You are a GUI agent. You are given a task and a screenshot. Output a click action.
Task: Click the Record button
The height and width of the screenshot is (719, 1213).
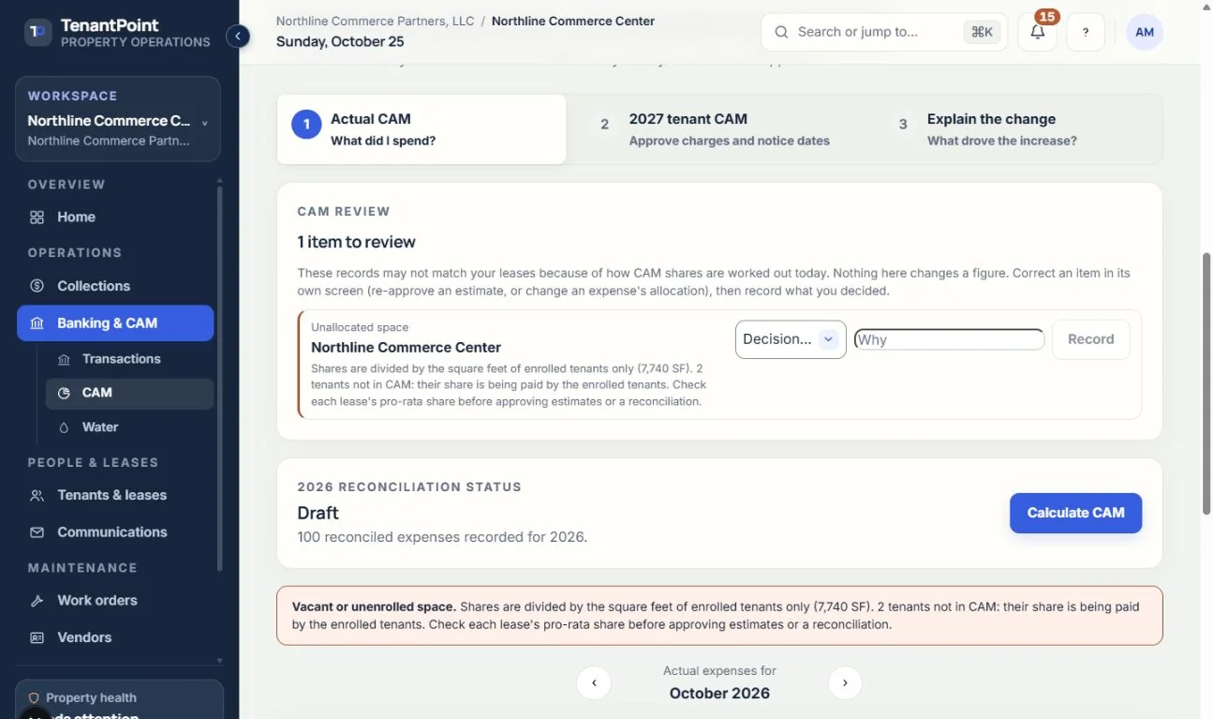[1091, 339]
